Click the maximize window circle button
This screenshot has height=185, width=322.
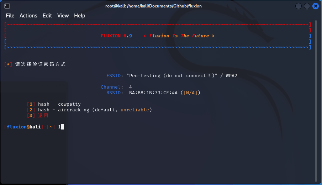307,6
